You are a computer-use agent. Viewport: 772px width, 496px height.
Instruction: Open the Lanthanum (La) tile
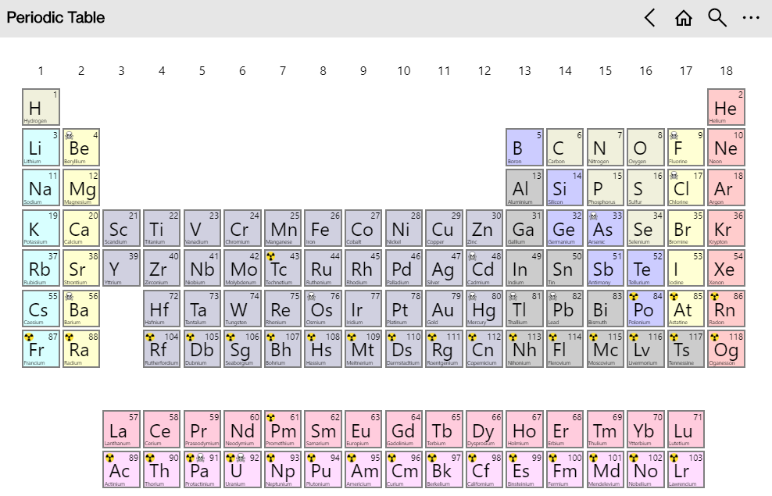point(121,429)
